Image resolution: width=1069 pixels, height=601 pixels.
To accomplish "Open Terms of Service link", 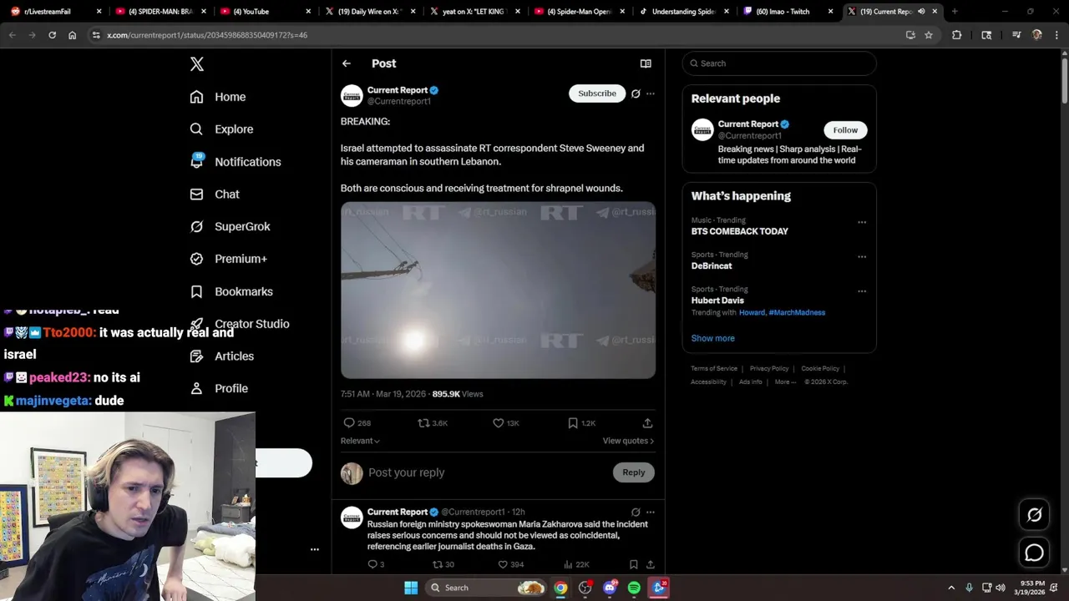I will click(714, 368).
